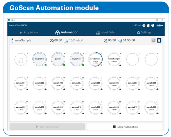Viewport: 171px width, 137px height.
Task: Click the thumbs-up icon on sample009
Action: tap(27, 113)
